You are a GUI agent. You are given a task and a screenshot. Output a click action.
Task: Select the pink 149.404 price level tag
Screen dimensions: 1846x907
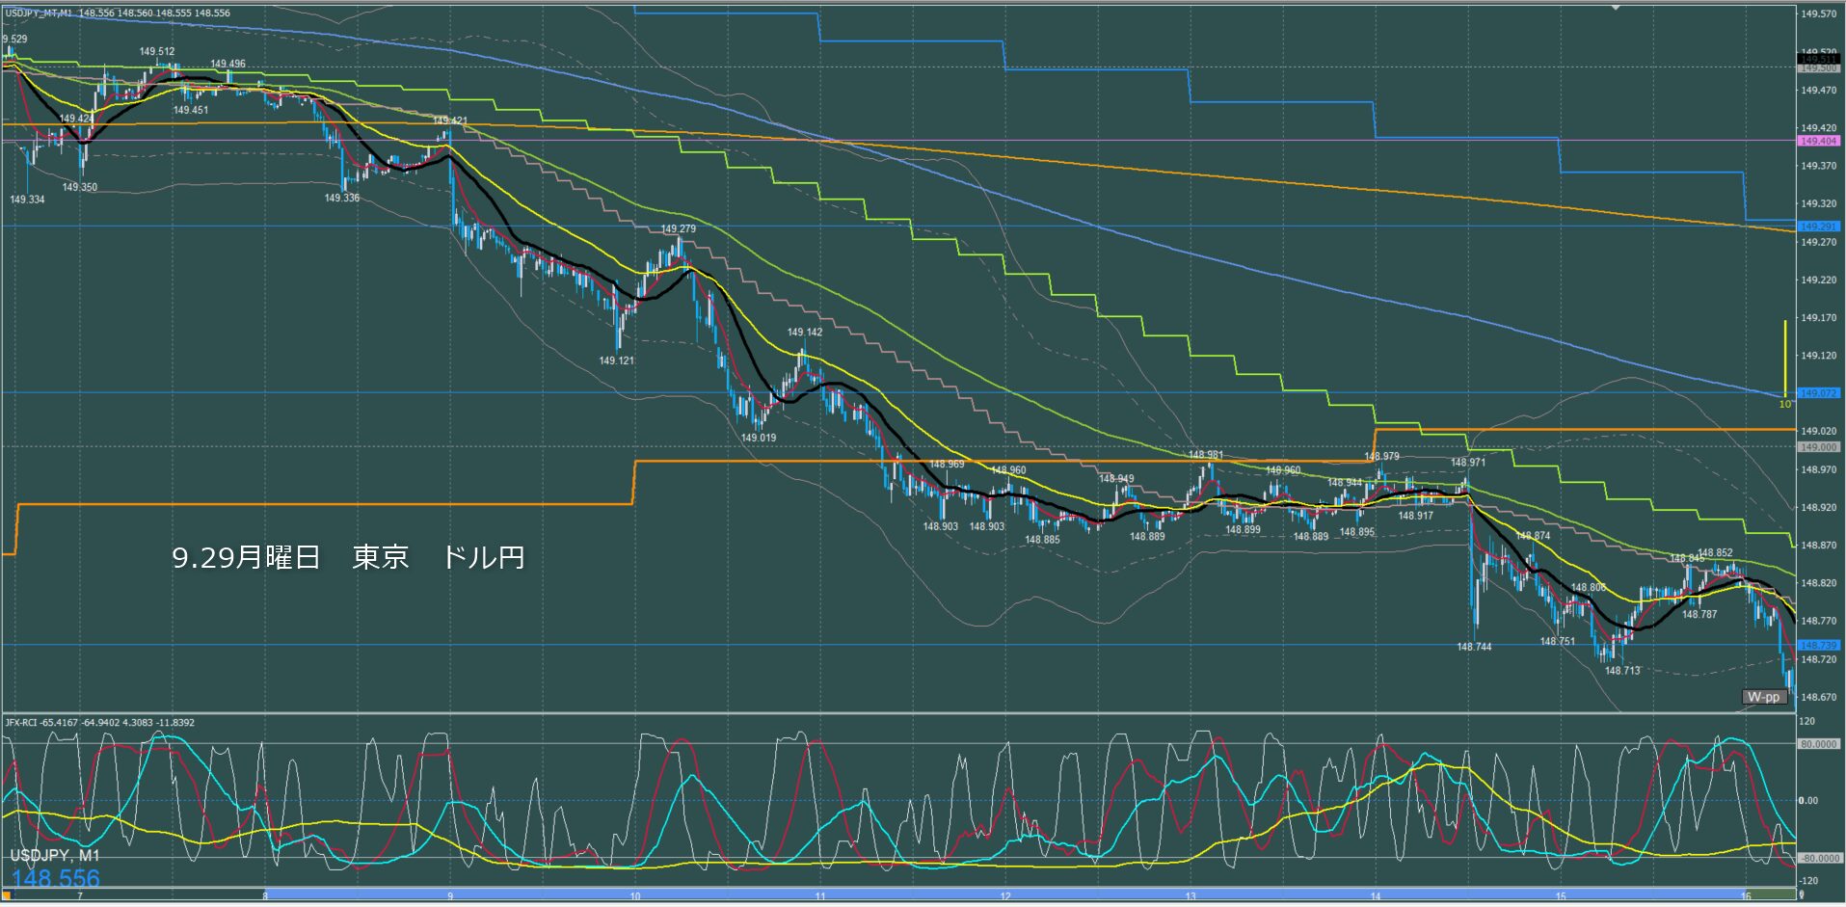tap(1818, 141)
